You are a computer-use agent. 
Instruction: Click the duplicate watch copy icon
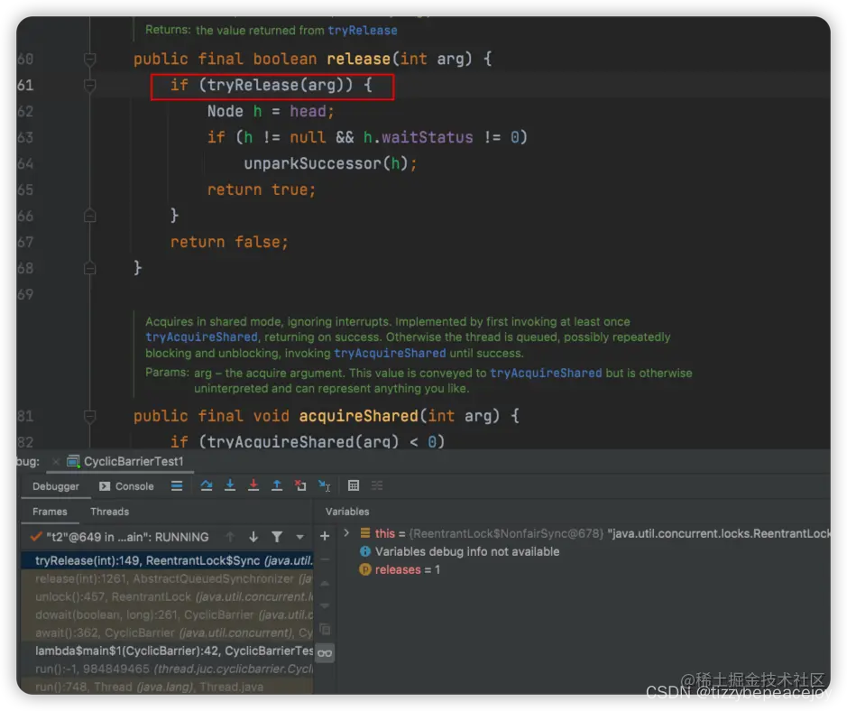(x=325, y=630)
